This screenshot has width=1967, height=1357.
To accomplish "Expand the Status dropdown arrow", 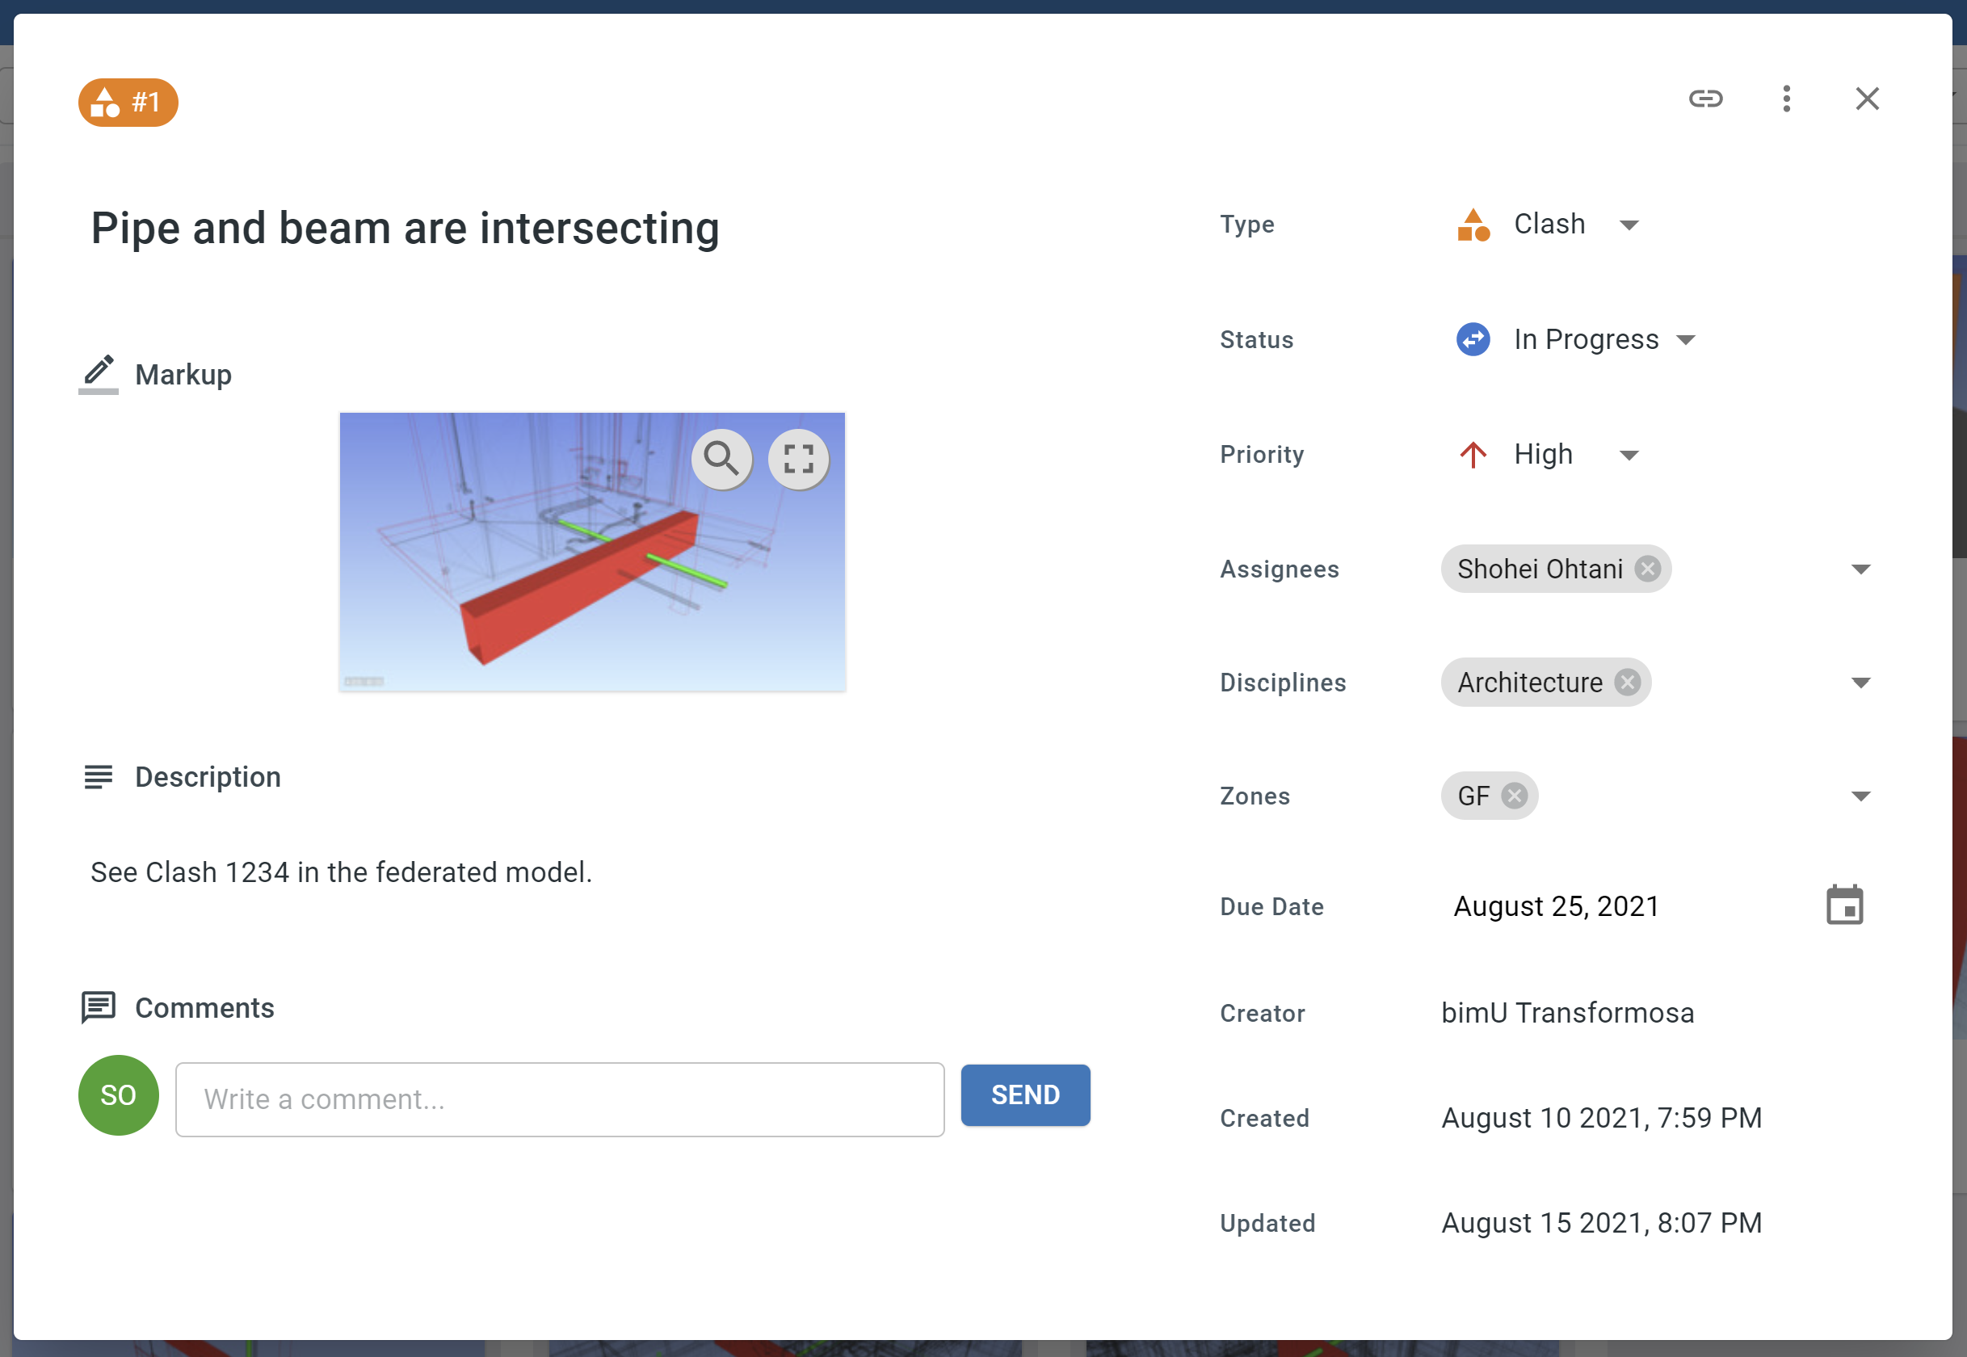I will click(1684, 340).
